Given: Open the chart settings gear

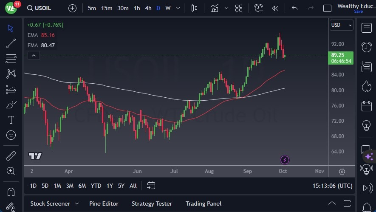Looking at the screenshot, I should (342, 172).
